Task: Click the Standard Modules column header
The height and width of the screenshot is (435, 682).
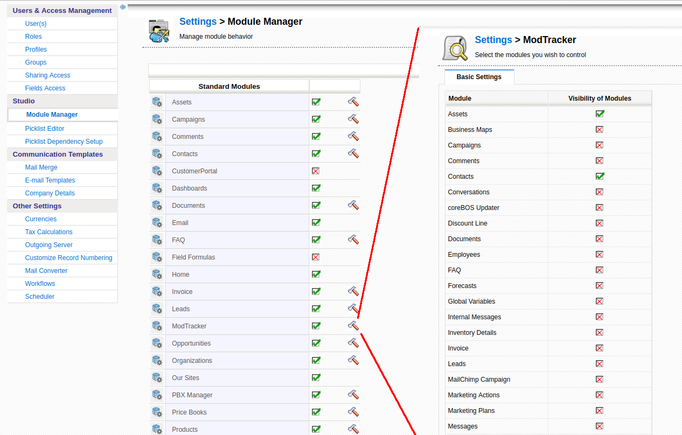Action: pos(229,86)
